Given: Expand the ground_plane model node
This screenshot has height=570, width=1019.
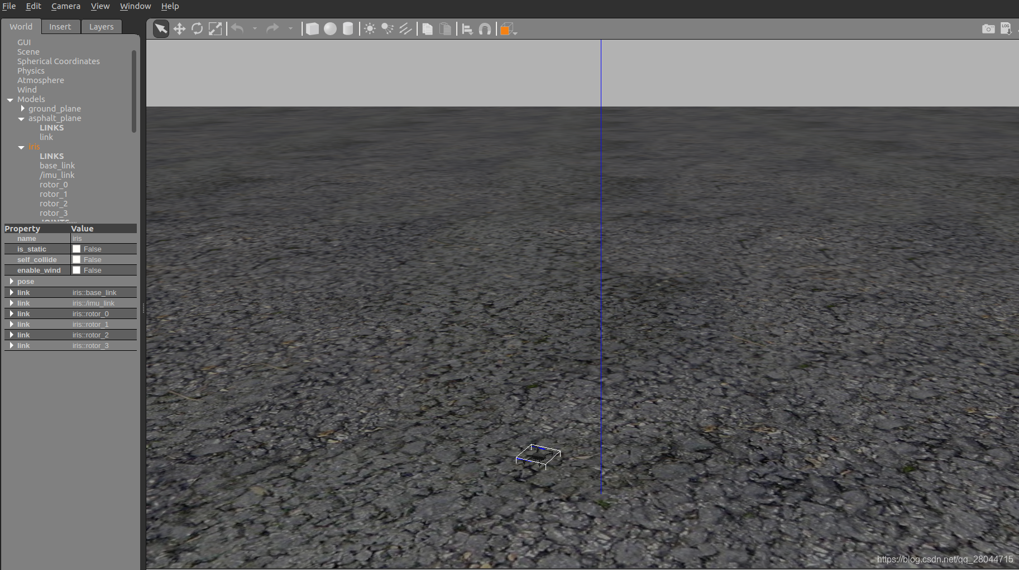Looking at the screenshot, I should tap(22, 108).
